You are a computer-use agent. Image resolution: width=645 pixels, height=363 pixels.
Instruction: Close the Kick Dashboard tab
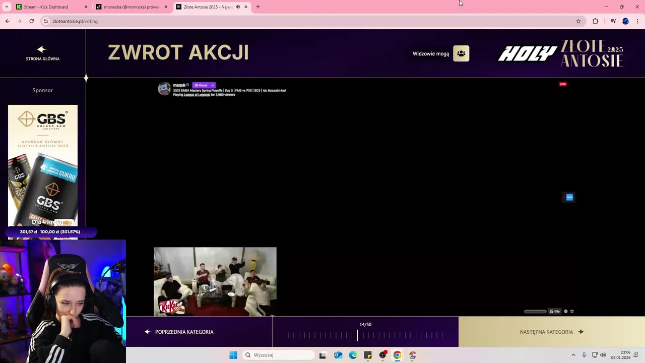pos(86,7)
